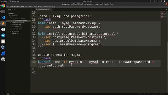Open the View menu

[x=26, y=7]
